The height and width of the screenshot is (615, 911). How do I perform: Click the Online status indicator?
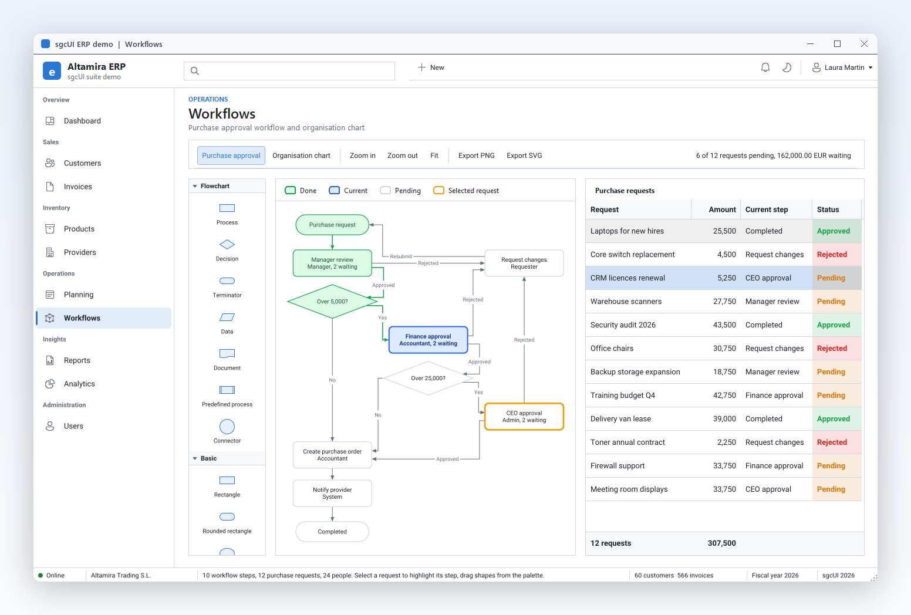click(x=52, y=576)
